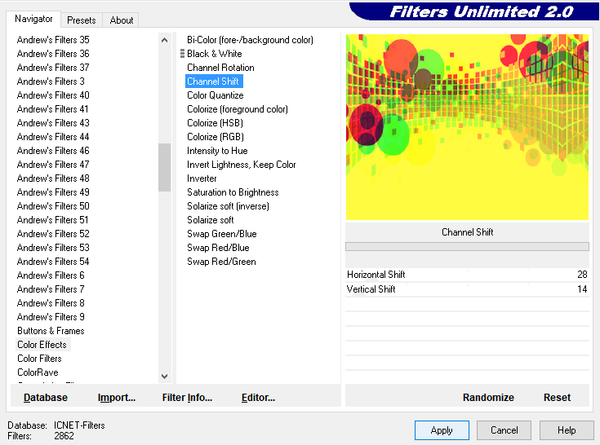Screen dimensions: 600x445
Task: Choose Andrew's Filters 49 category
Action: click(53, 192)
